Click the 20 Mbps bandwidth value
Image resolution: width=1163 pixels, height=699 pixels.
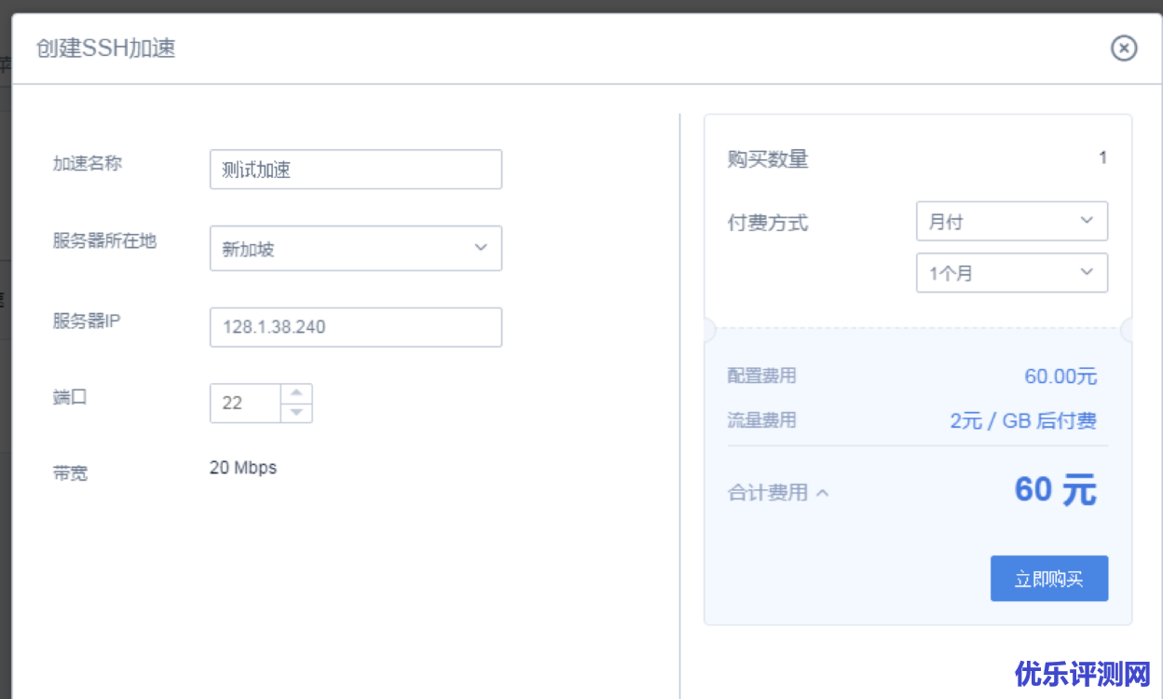pyautogui.click(x=243, y=468)
